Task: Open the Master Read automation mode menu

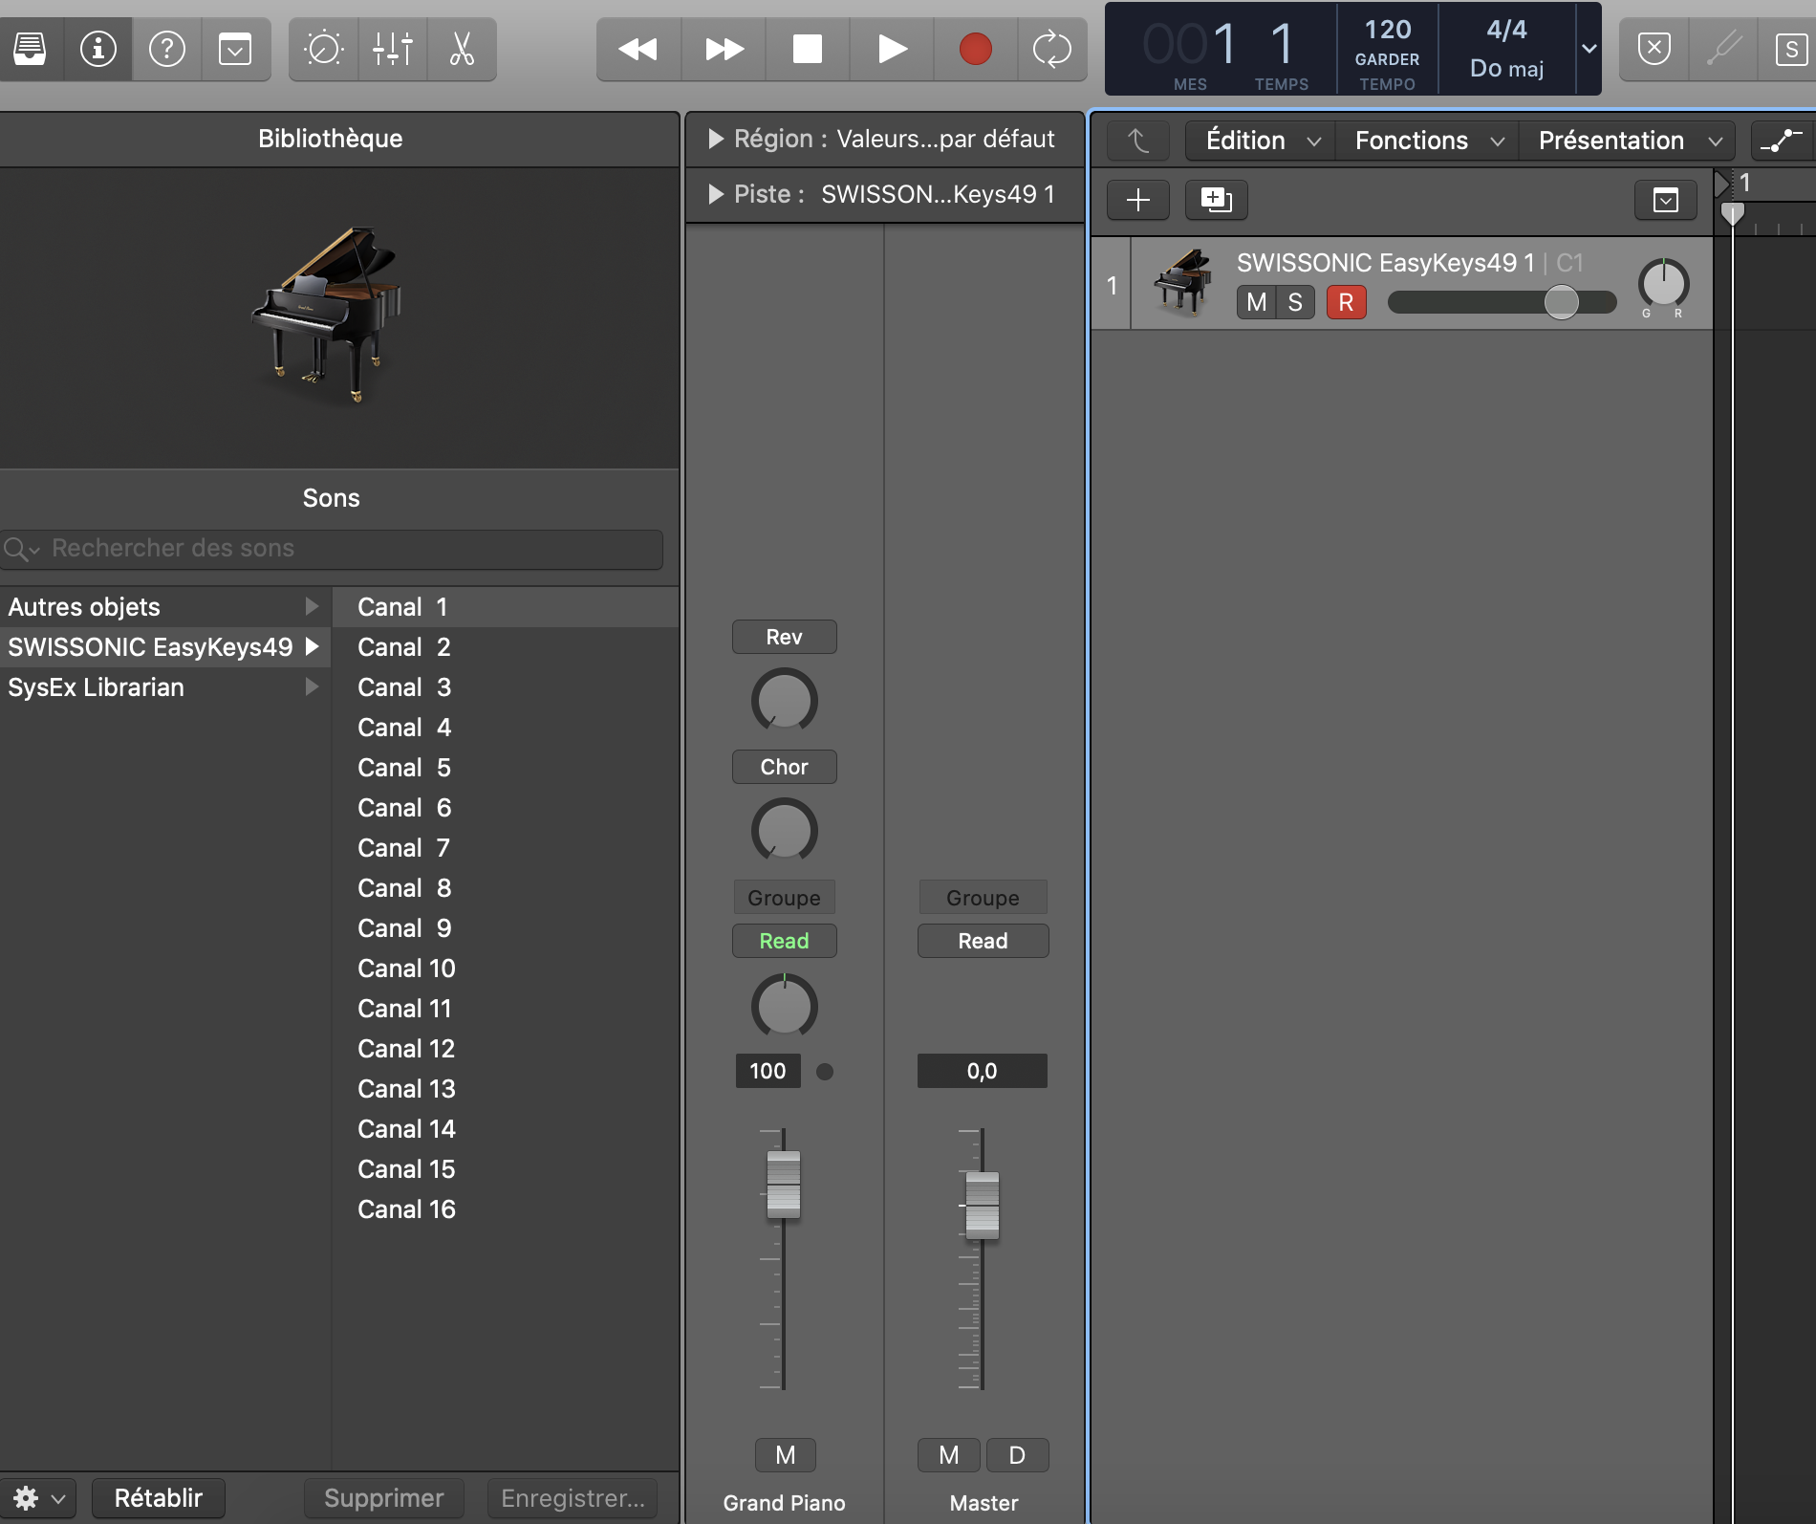Action: 983,941
